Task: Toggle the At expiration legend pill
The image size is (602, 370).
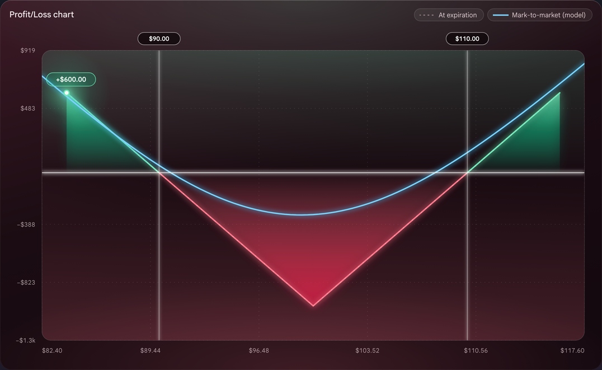Action: point(449,15)
